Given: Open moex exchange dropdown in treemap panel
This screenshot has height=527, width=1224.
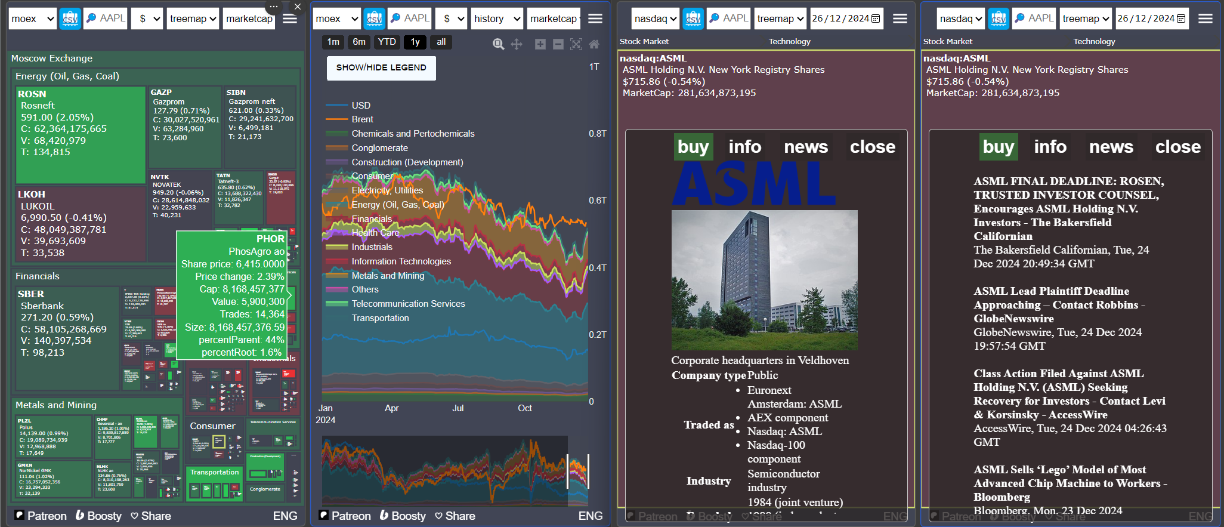Looking at the screenshot, I should [33, 19].
